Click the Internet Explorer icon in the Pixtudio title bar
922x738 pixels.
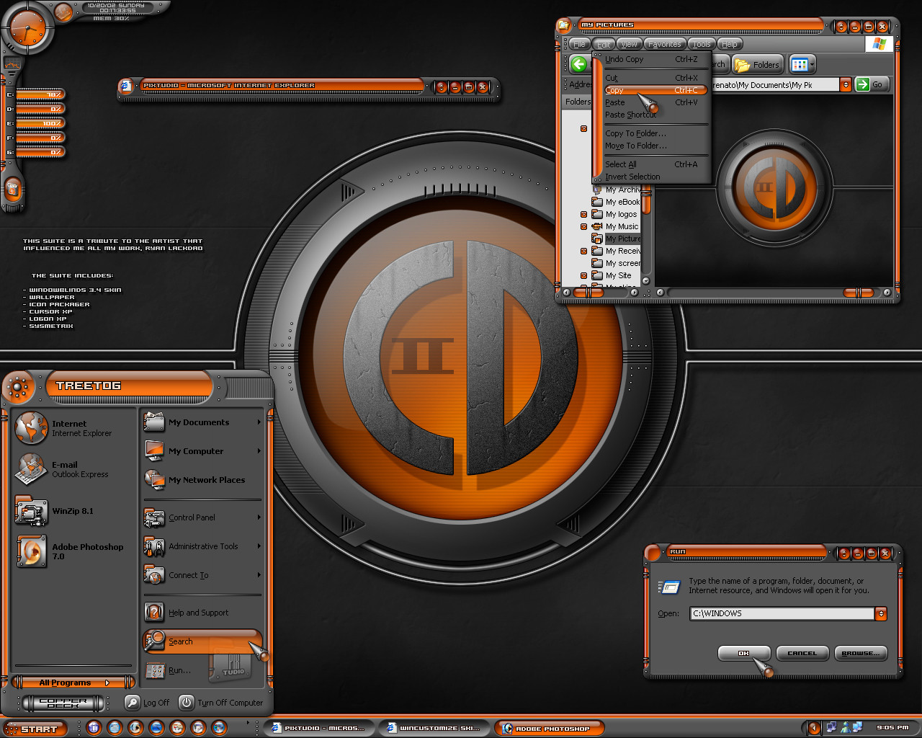[126, 86]
